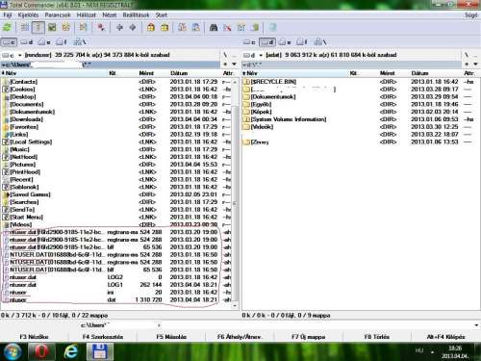Go back with the left arrow icon
The height and width of the screenshot is (361, 481).
pos(119,28)
